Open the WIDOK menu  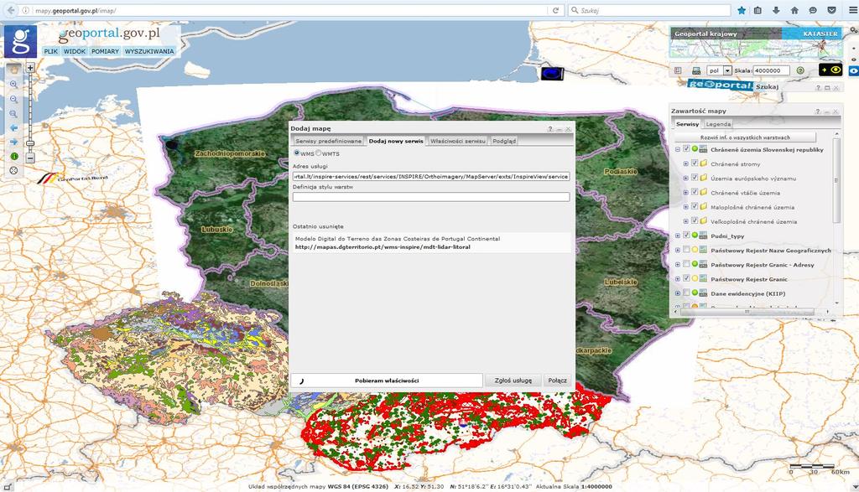tap(75, 51)
